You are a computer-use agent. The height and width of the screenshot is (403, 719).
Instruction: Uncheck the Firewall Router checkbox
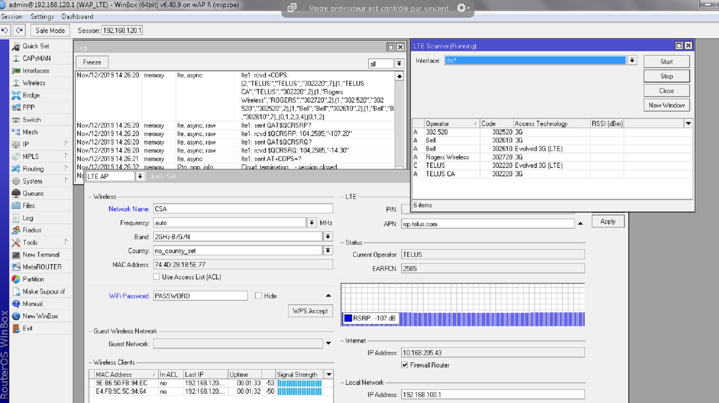pos(404,365)
